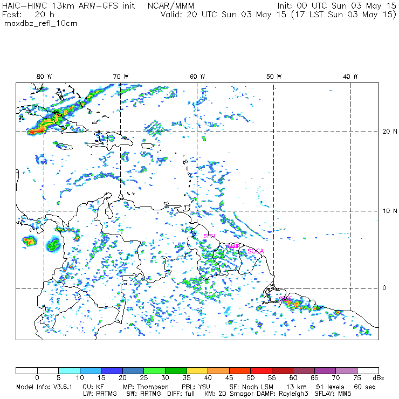399x399 pixels.
Task: Click the dark blue 15–20 dBZ swatch
Action: (x=112, y=370)
